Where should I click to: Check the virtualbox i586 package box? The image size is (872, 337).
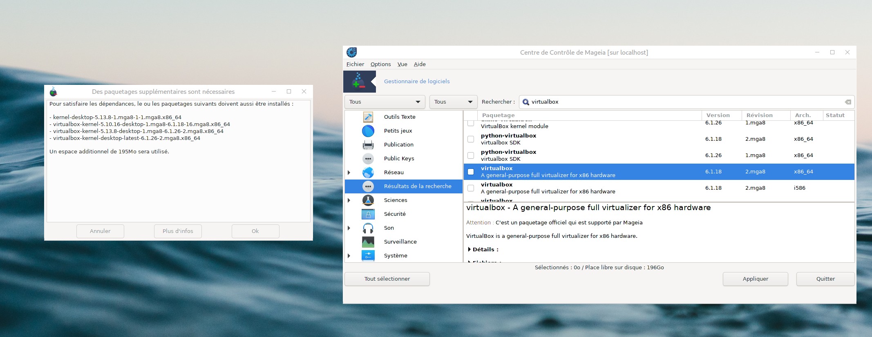471,188
